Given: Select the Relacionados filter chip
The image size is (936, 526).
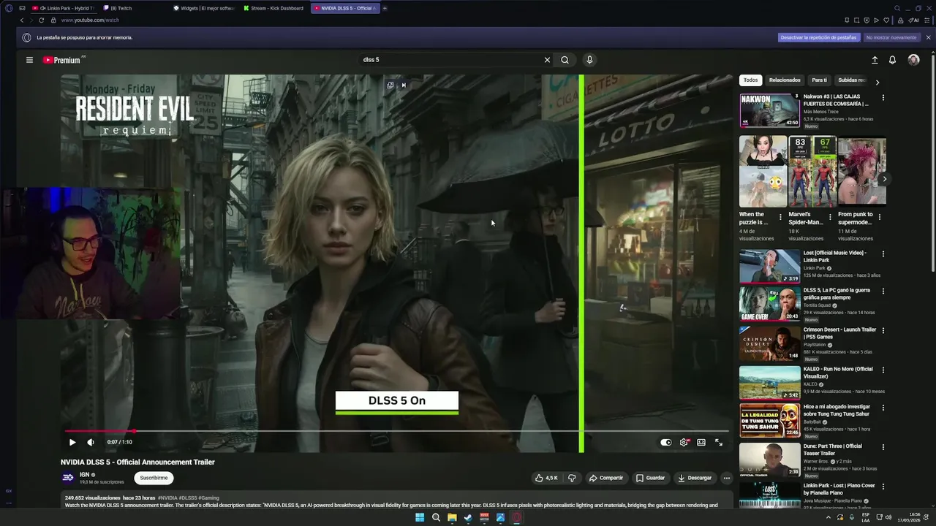Looking at the screenshot, I should (x=785, y=80).
